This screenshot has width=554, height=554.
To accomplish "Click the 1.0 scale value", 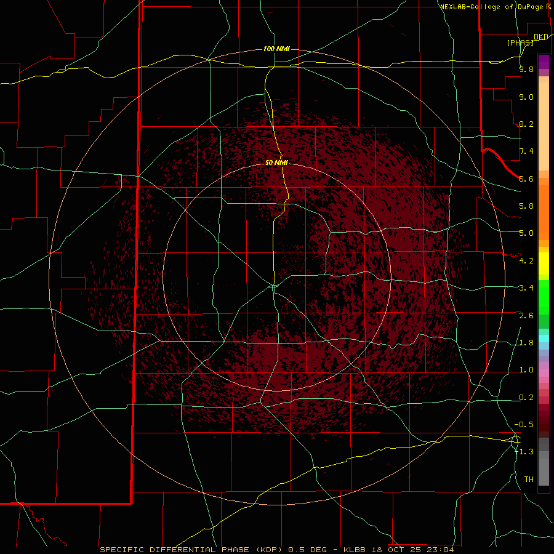I will coord(526,370).
